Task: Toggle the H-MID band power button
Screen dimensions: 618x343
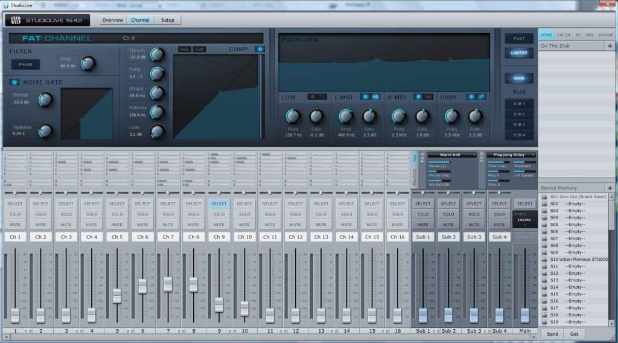Action: pyautogui.click(x=418, y=97)
